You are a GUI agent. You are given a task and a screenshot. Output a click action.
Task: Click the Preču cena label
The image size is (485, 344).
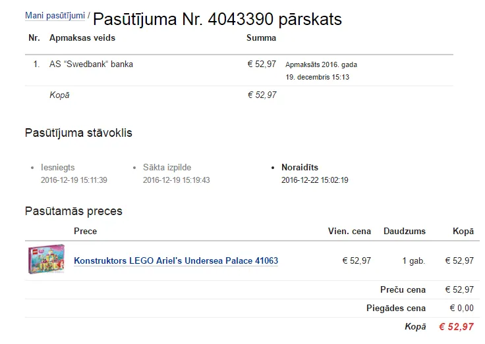tap(403, 289)
